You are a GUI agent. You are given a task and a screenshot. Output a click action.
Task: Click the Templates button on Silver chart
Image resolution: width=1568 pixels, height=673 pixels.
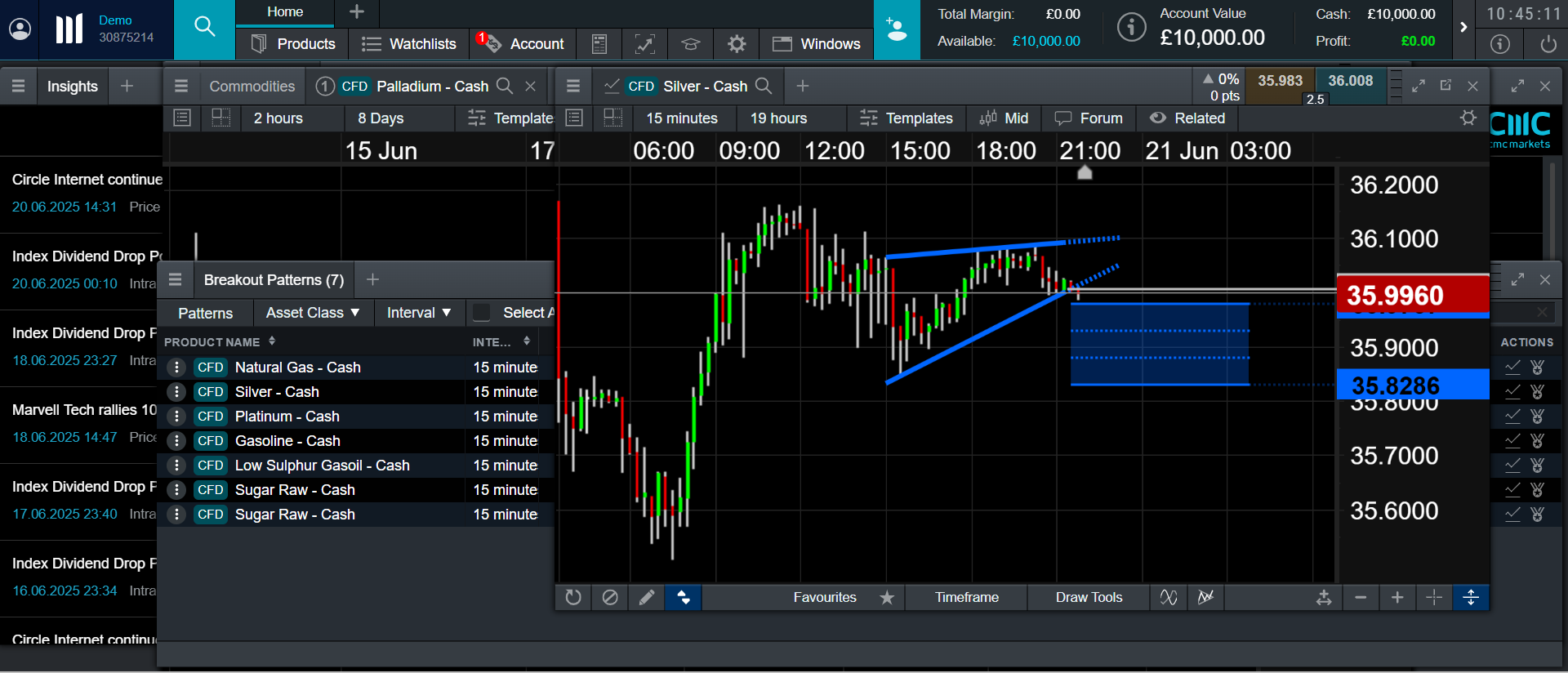click(906, 118)
